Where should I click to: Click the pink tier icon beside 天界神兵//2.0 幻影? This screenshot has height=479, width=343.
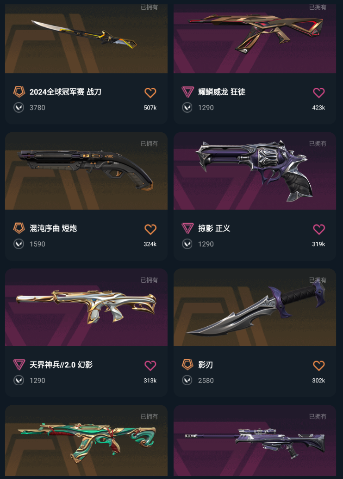point(19,364)
